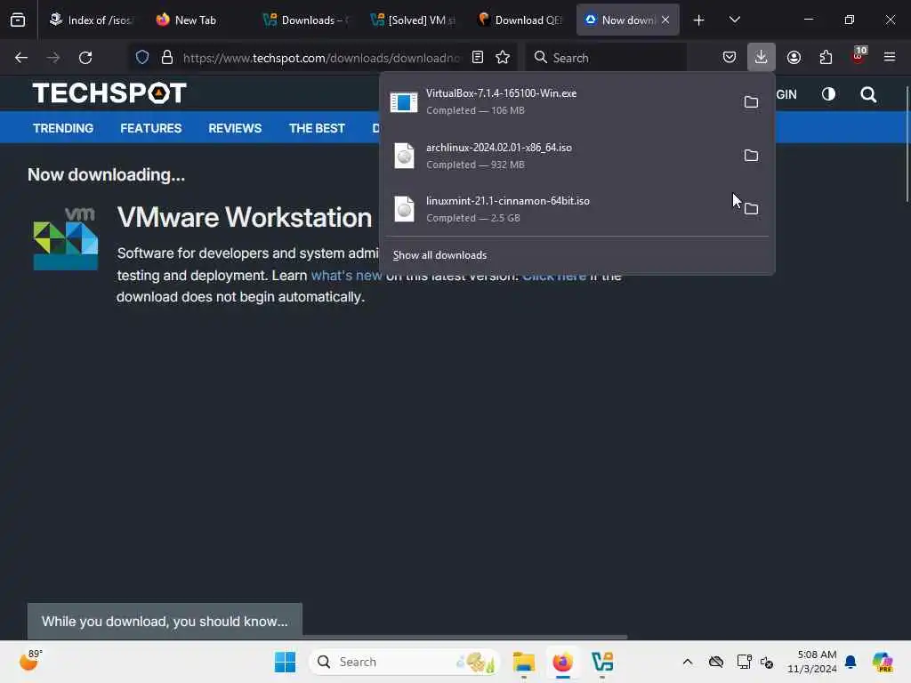Click taskbar Search box

(x=405, y=662)
